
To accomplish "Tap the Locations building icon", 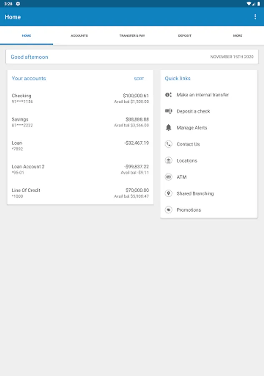I will coord(168,160).
